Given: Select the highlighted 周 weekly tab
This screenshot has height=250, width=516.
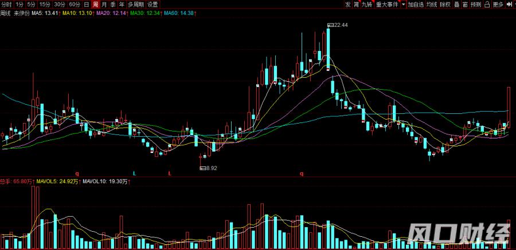Looking at the screenshot, I should coord(95,5).
